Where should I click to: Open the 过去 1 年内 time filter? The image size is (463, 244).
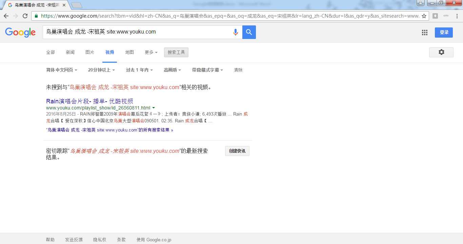pyautogui.click(x=139, y=70)
